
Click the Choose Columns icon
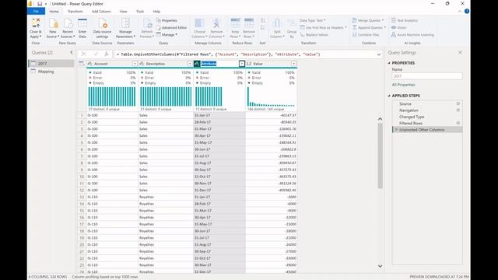tap(199, 23)
